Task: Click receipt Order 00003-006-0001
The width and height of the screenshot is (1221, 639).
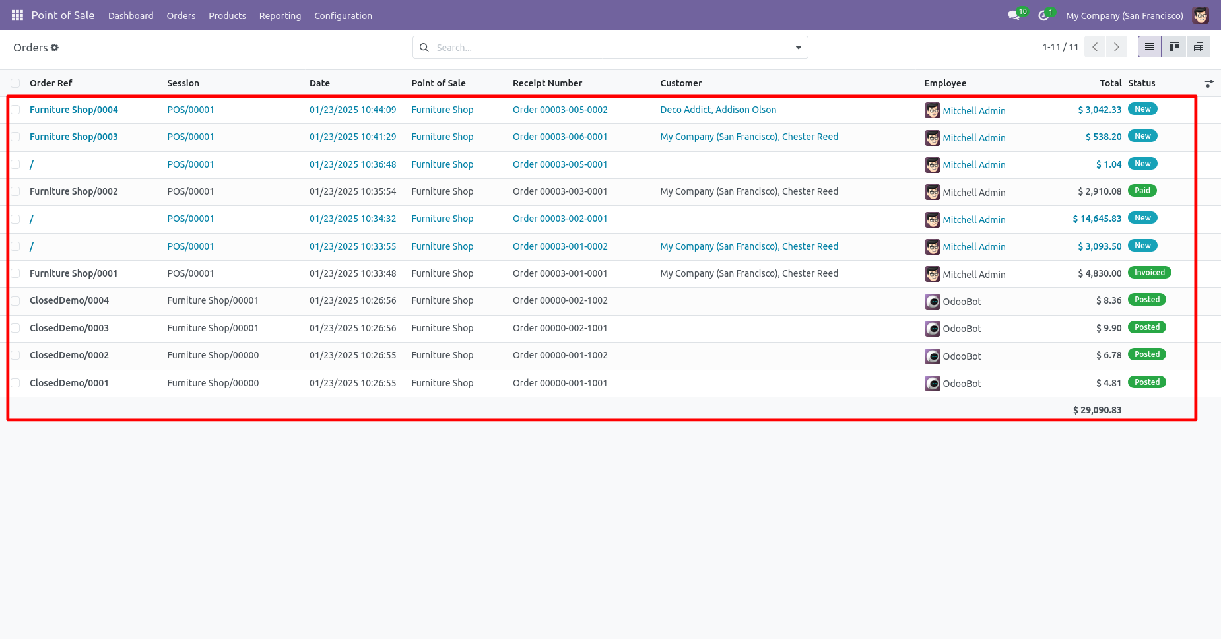Action: click(x=560, y=137)
